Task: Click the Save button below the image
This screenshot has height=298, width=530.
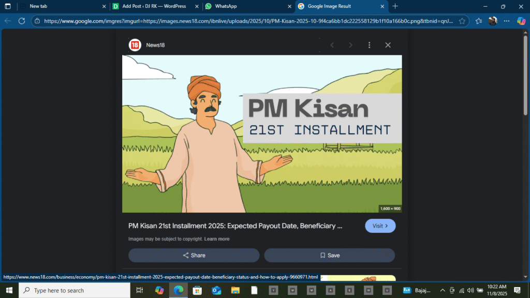Action: tap(329, 255)
